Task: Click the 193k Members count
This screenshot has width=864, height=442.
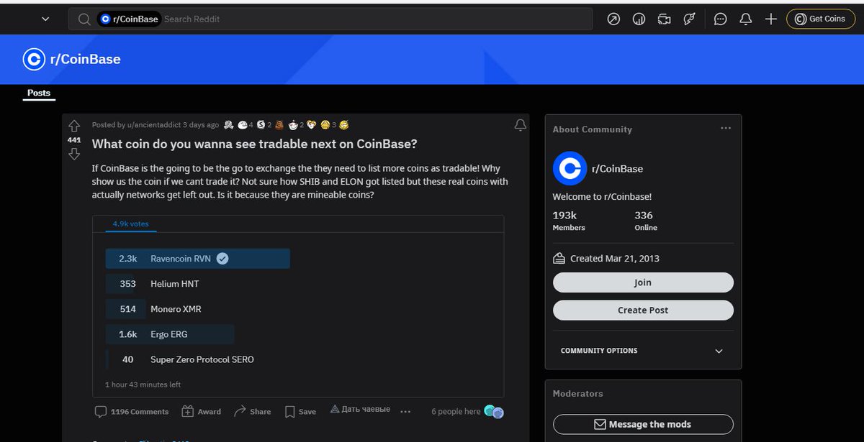Action: tap(569, 221)
